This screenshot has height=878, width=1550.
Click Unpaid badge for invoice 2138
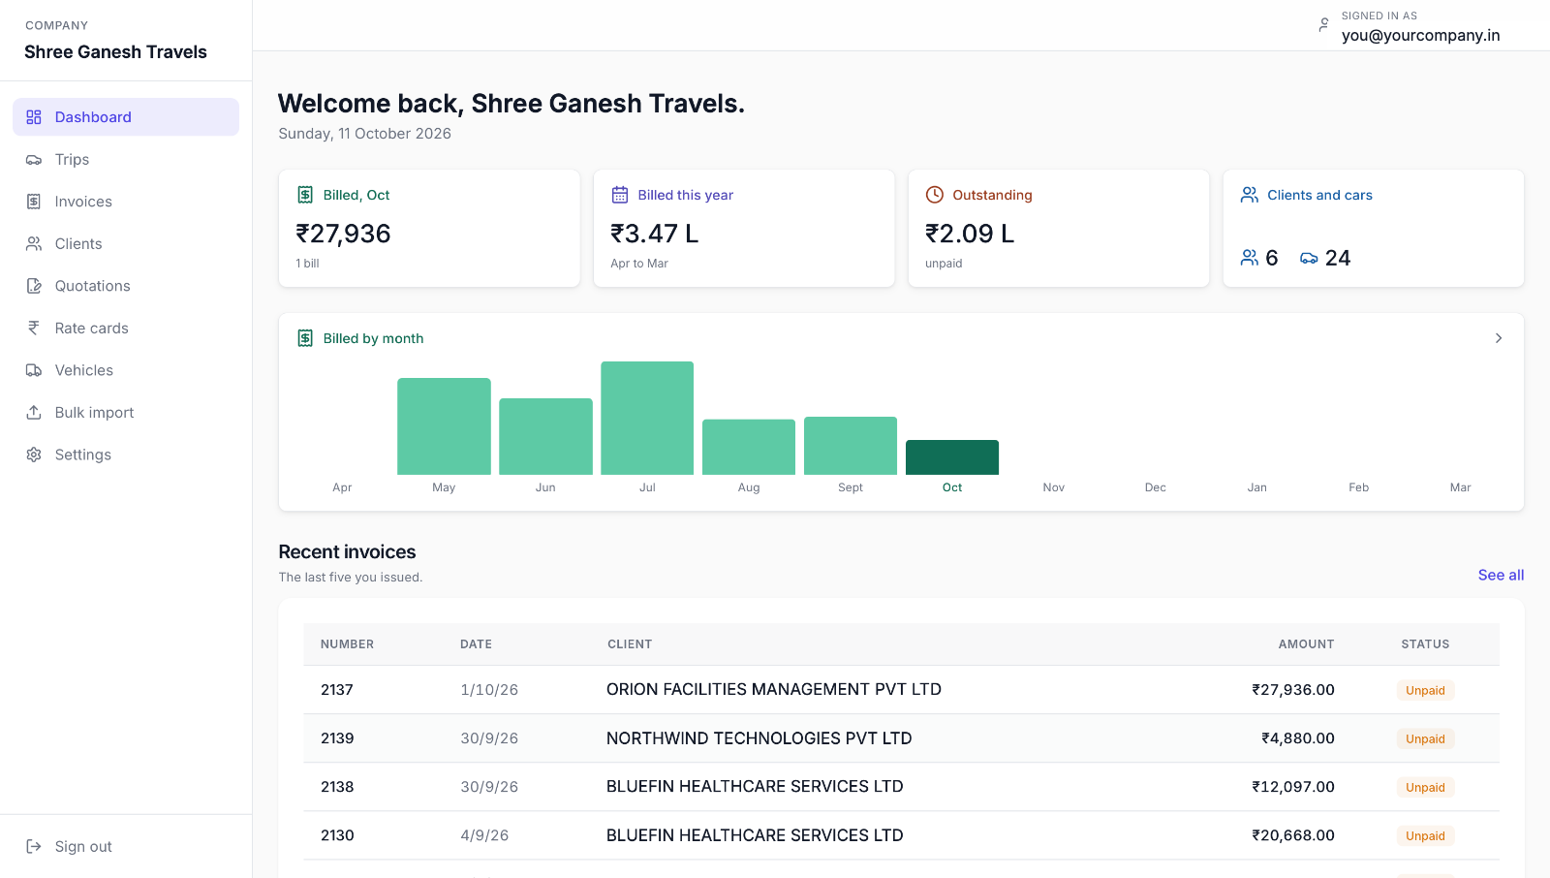[x=1425, y=788]
